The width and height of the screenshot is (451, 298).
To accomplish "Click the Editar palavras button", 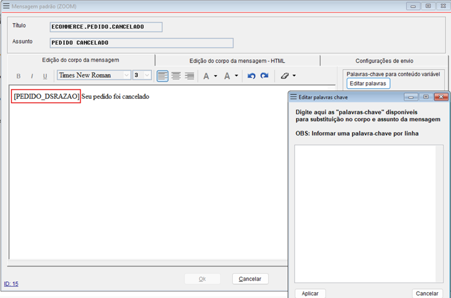I will point(369,83).
